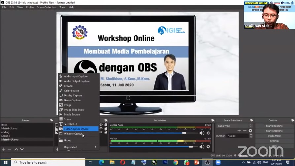
Task: Toggle the lock on the bottom source
Action: [106, 132]
